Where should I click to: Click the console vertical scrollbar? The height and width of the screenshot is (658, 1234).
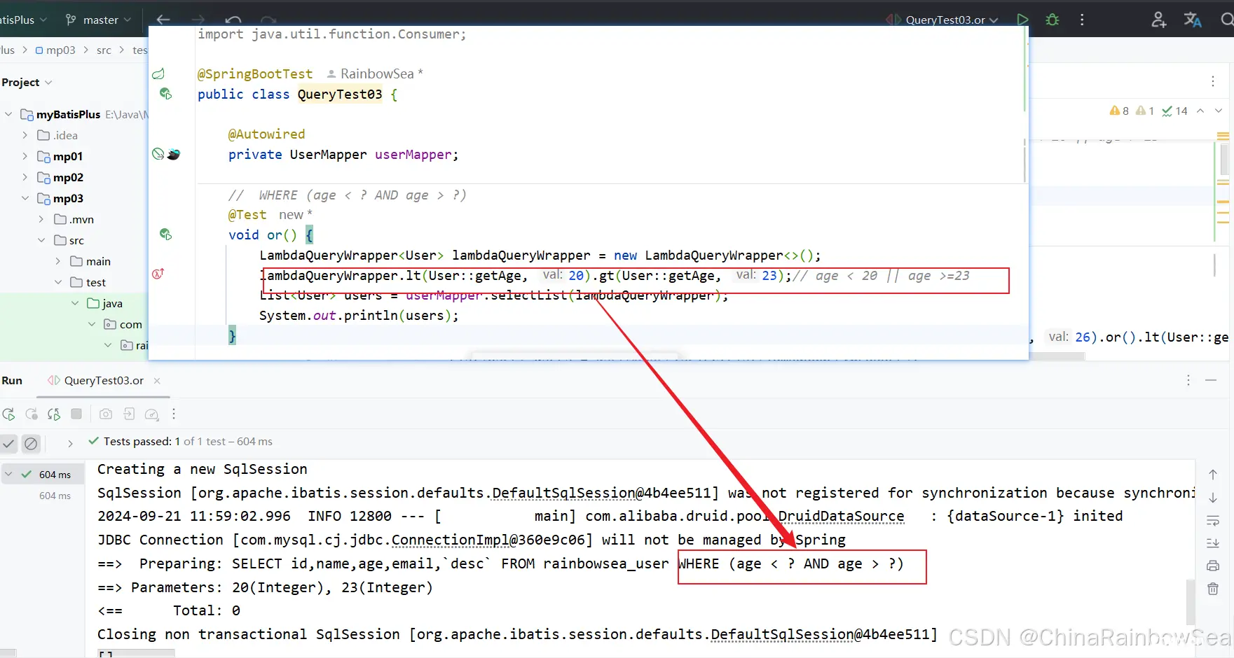[x=1190, y=602]
